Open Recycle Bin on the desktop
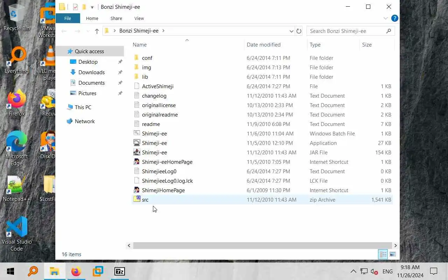The width and height of the screenshot is (448, 280). pos(16,17)
